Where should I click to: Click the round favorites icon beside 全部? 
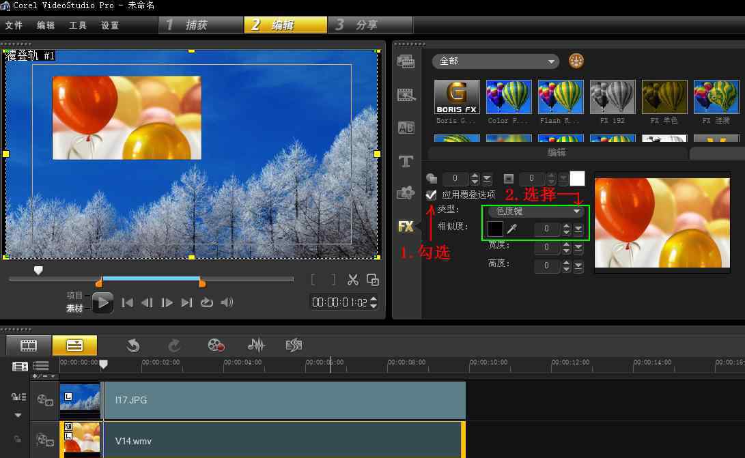[x=576, y=61]
